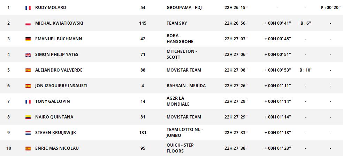Click the UK flag beside Simon Philip Yates
The image size is (343, 156).
coord(28,55)
